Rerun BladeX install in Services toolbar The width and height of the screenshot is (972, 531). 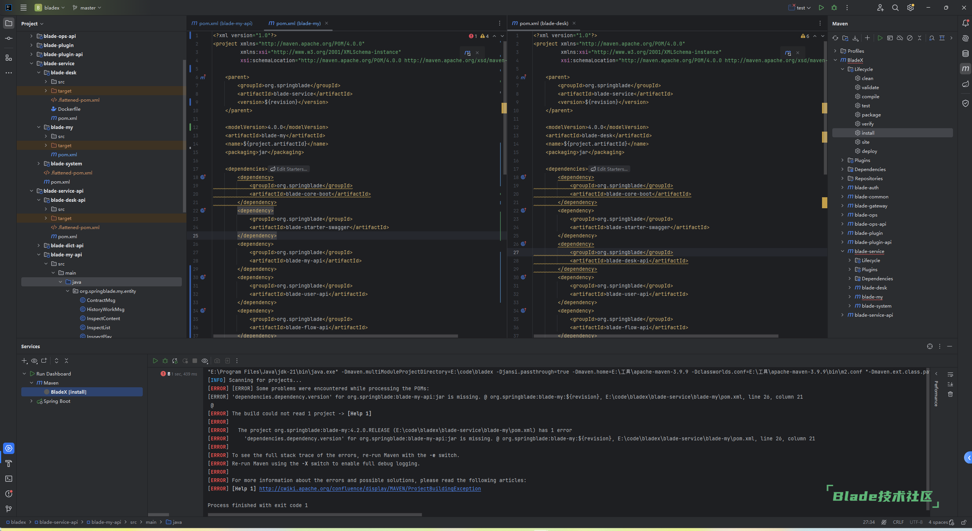(155, 361)
